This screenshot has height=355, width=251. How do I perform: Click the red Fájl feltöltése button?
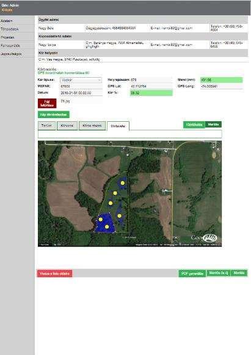tap(47, 103)
